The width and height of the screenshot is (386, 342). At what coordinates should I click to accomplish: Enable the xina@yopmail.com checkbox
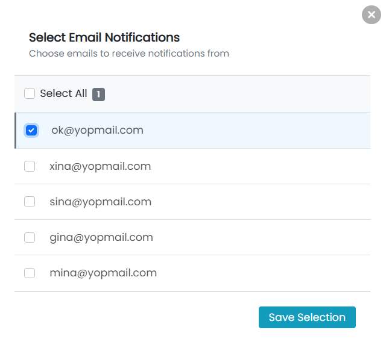point(30,166)
